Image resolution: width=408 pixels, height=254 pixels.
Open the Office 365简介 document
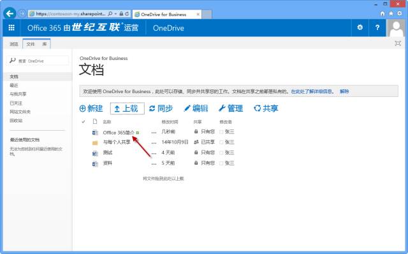pos(119,133)
